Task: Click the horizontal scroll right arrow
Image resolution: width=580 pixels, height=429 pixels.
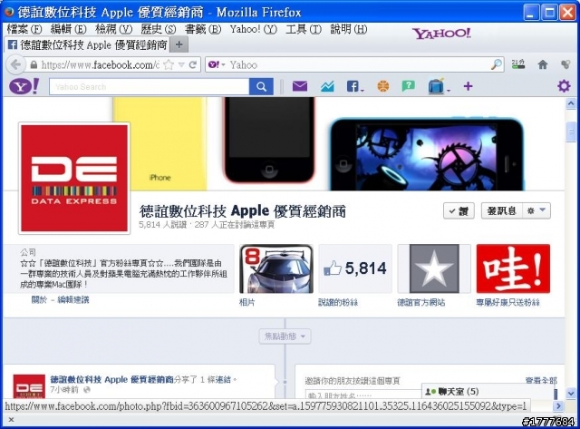Action: pyautogui.click(x=558, y=406)
